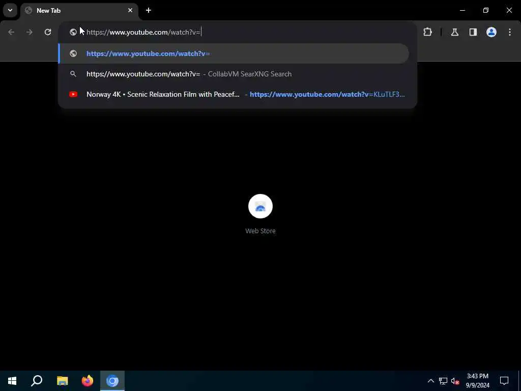Open the profile avatar menu
This screenshot has width=521, height=391.
pos(491,32)
